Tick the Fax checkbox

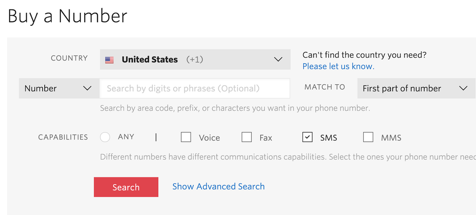coord(247,137)
